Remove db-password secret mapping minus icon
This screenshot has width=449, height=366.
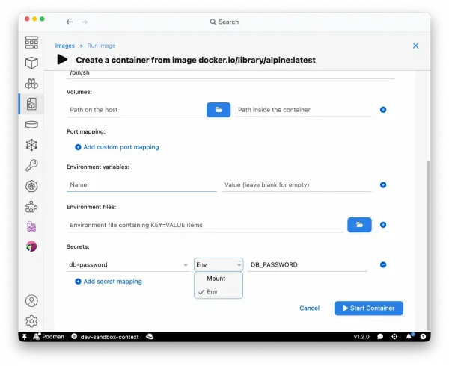pyautogui.click(x=383, y=265)
